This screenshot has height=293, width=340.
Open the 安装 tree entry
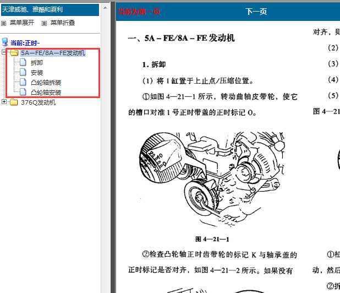pos(37,73)
